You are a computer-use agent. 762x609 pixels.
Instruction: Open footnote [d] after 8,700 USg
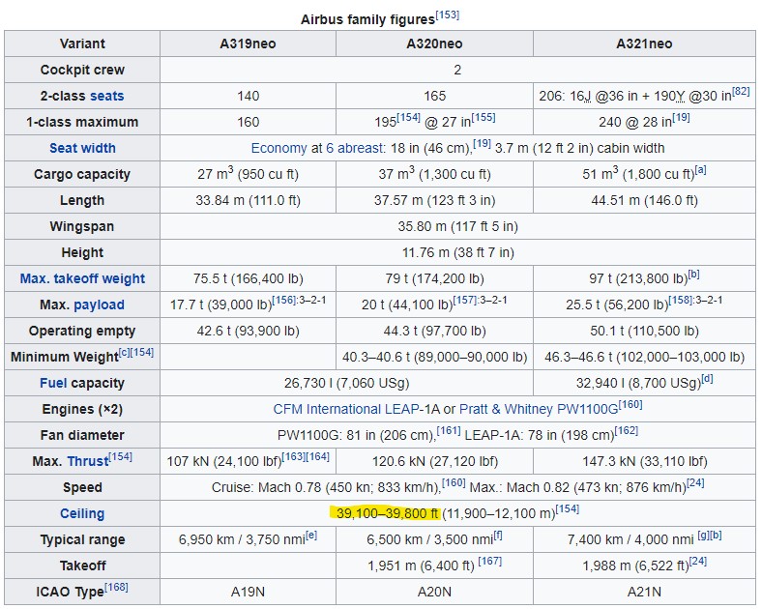pyautogui.click(x=707, y=378)
